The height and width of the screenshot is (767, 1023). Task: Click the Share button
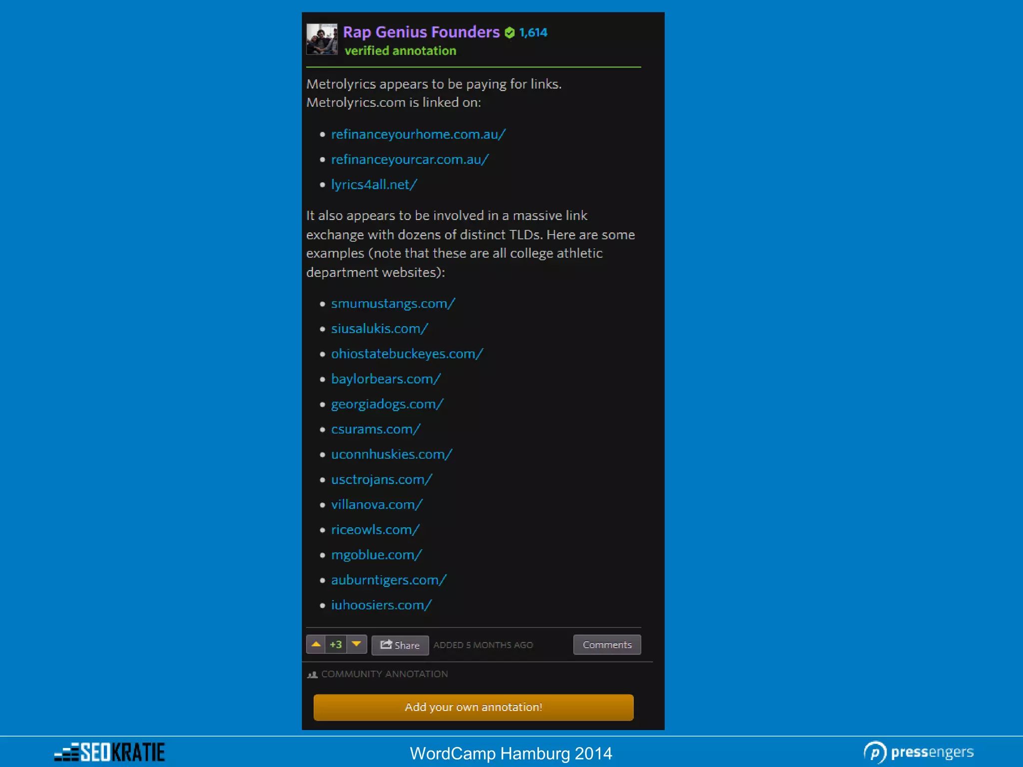(x=400, y=645)
